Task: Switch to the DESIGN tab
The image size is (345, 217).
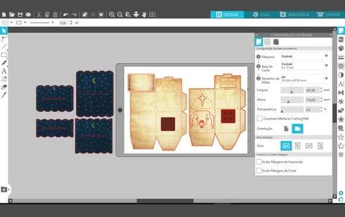Action: (x=227, y=14)
